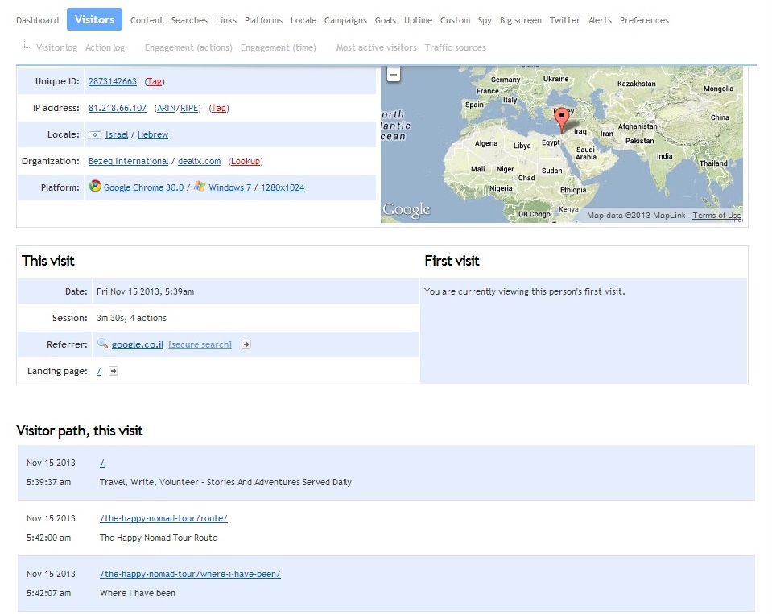Click the red location pin on map

point(564,121)
